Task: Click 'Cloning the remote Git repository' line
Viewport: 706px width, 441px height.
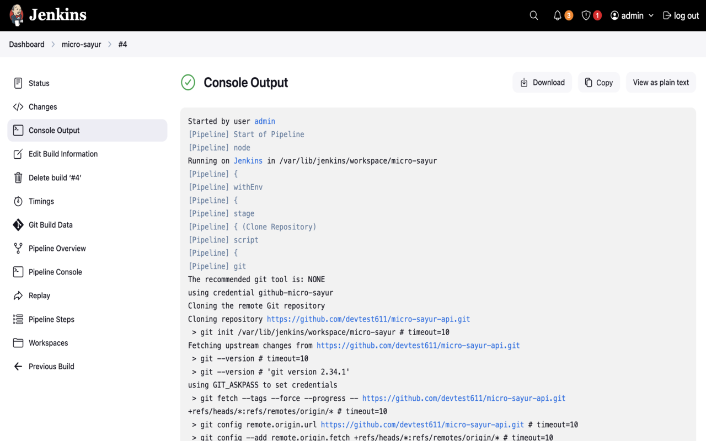Action: [x=256, y=306]
